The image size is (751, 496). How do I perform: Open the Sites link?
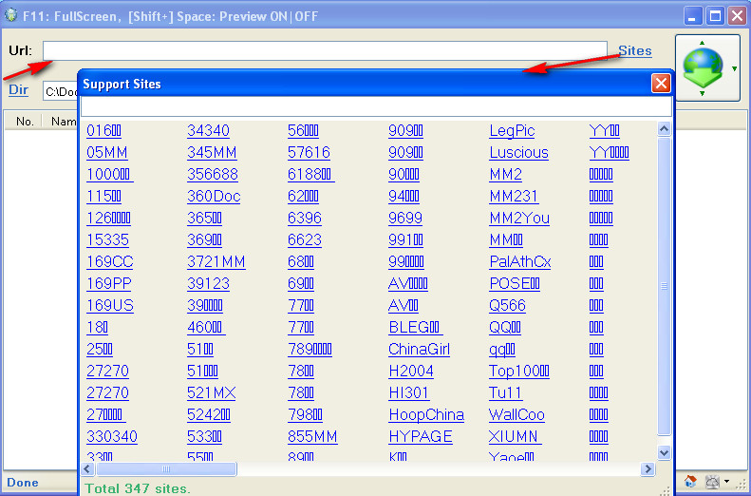pyautogui.click(x=634, y=50)
